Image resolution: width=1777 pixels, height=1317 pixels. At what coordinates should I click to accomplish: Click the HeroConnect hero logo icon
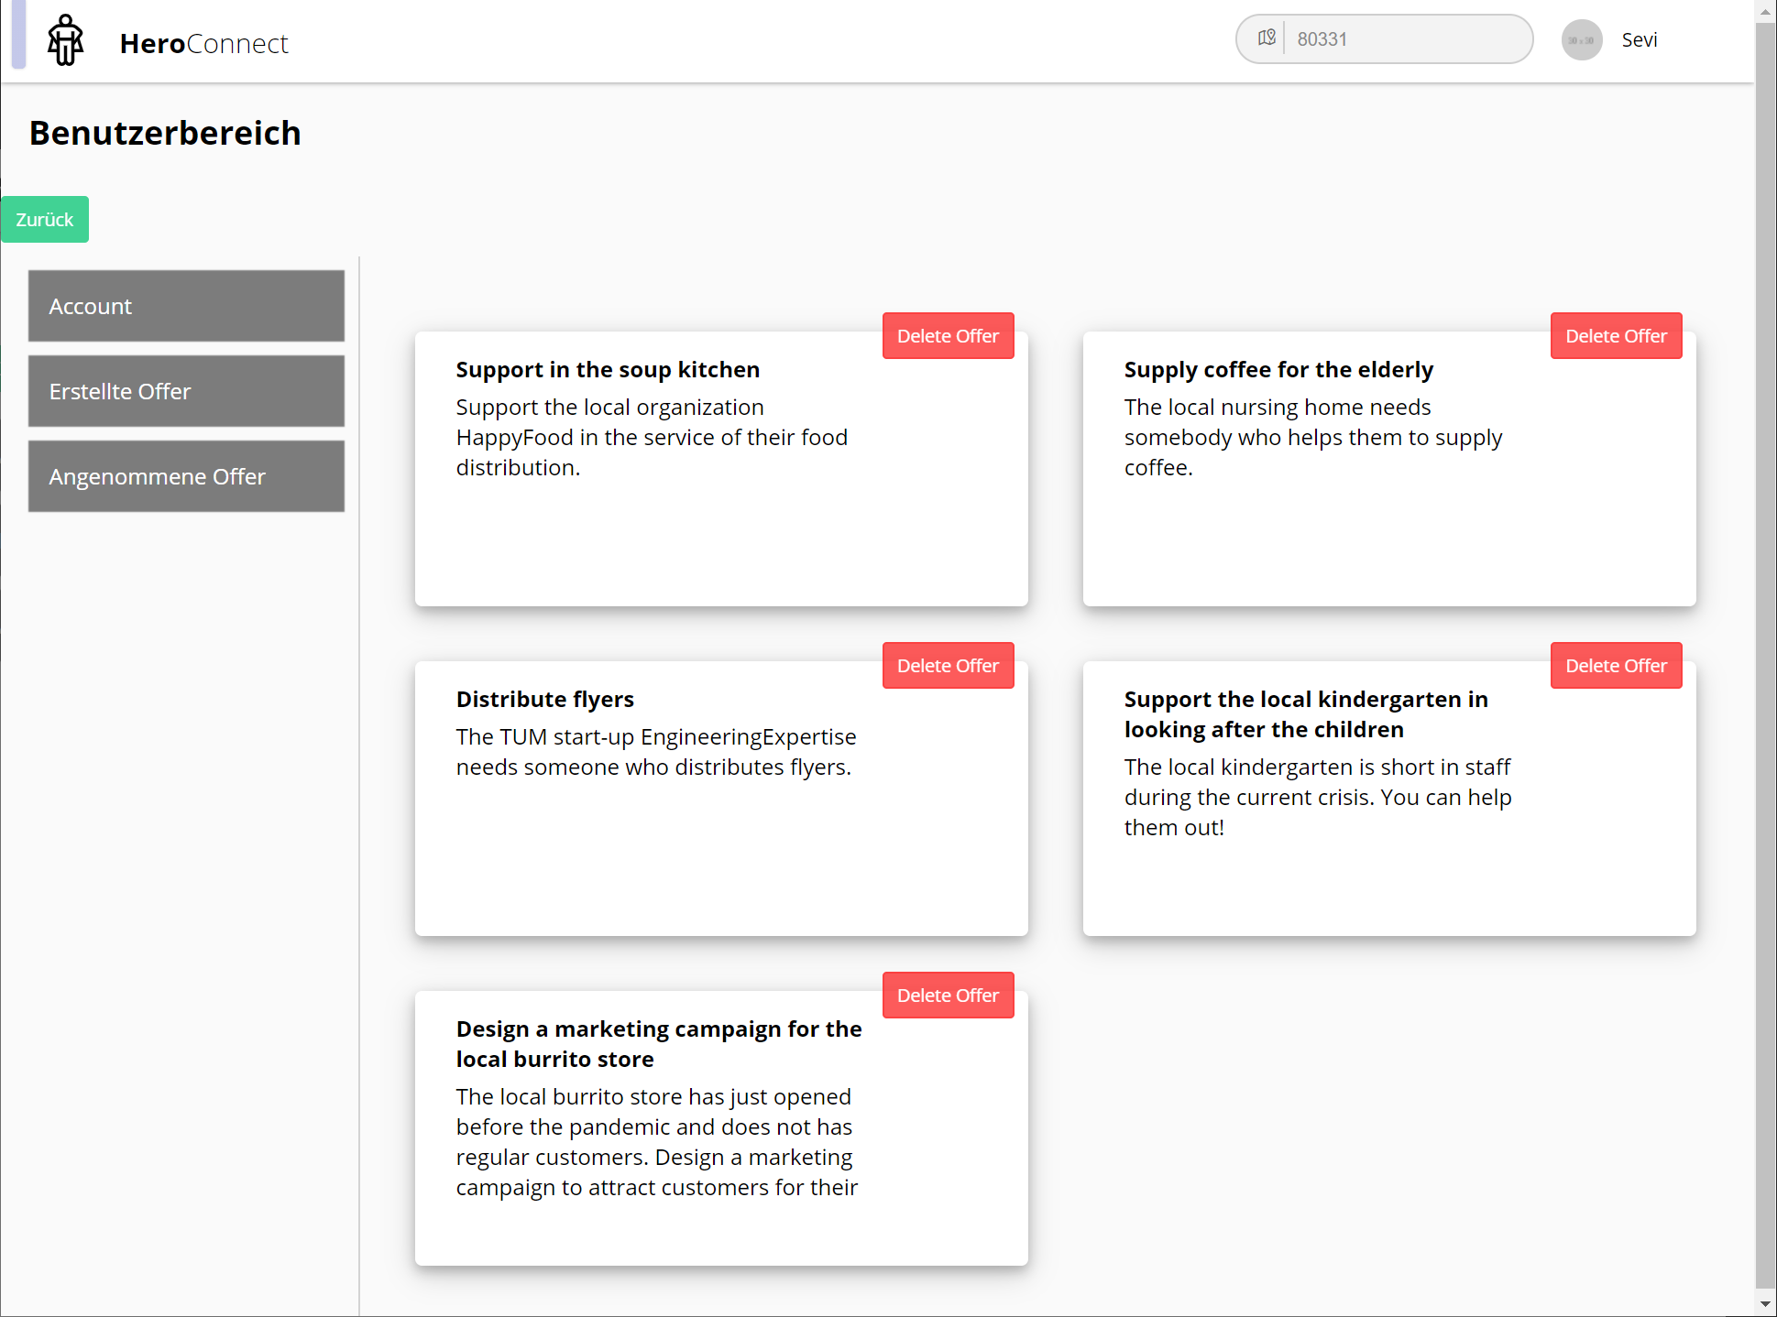pyautogui.click(x=65, y=41)
